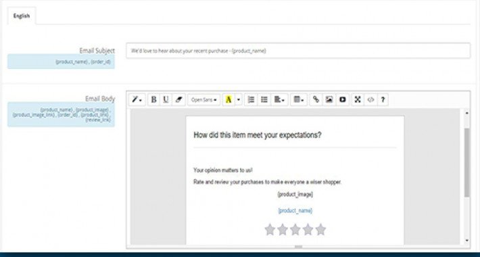
Task: Click the insert video icon
Action: (342, 99)
